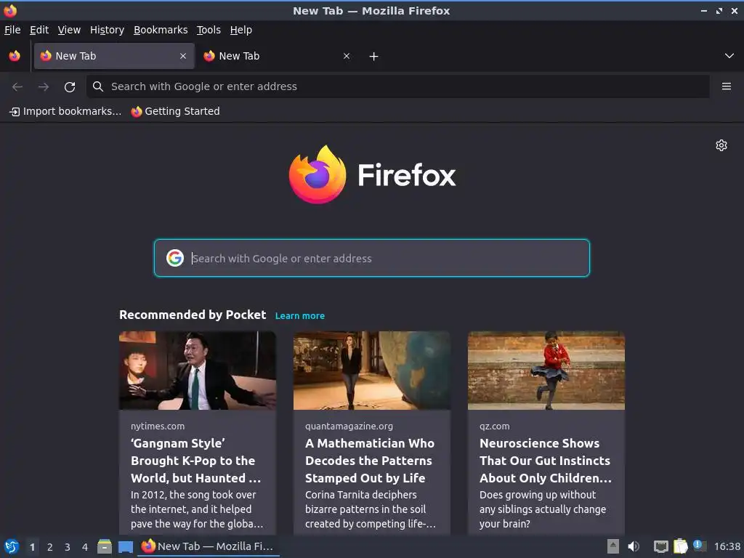Go back one page
744x558 pixels.
pos(17,87)
